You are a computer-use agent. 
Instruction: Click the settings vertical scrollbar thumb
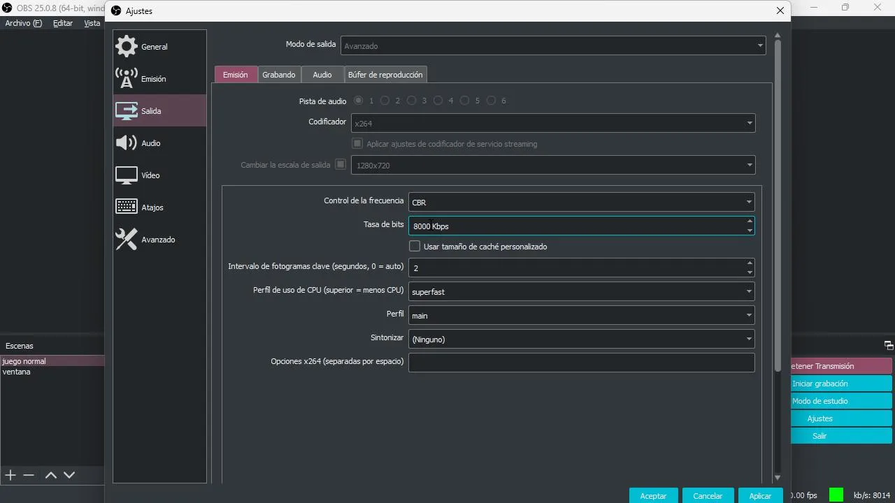tap(778, 206)
